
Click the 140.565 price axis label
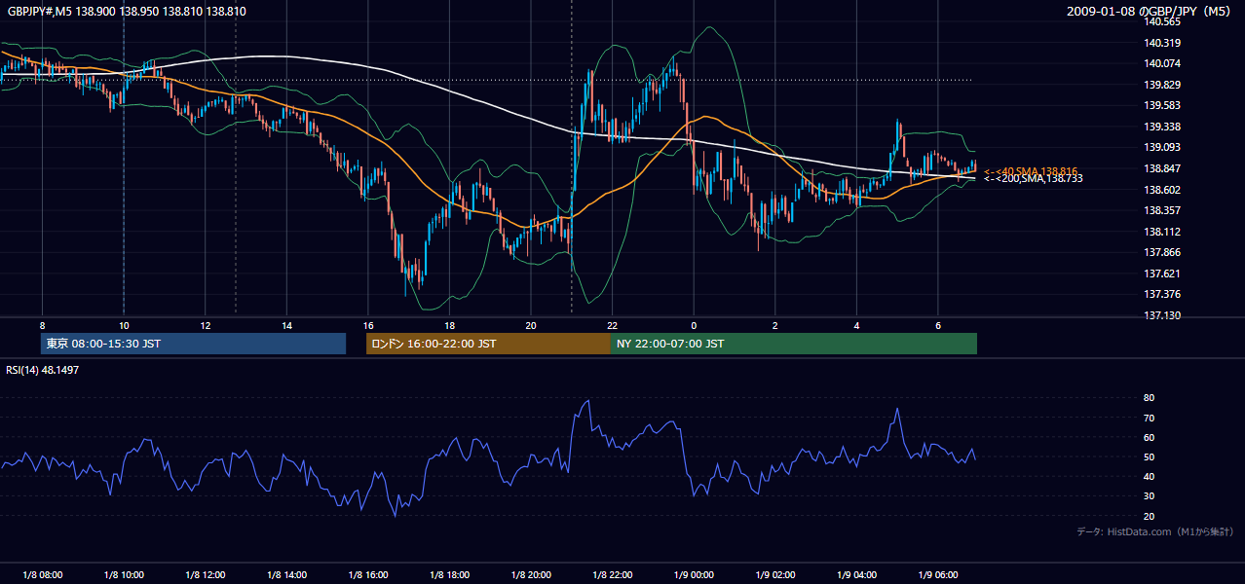point(1163,21)
